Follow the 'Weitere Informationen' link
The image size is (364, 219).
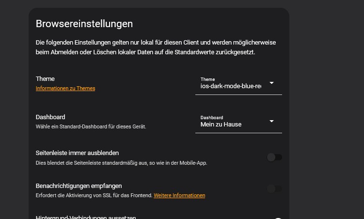click(x=179, y=195)
